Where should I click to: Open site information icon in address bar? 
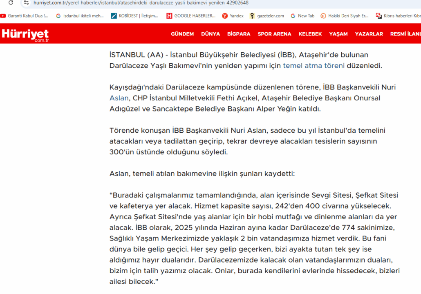(26, 3)
